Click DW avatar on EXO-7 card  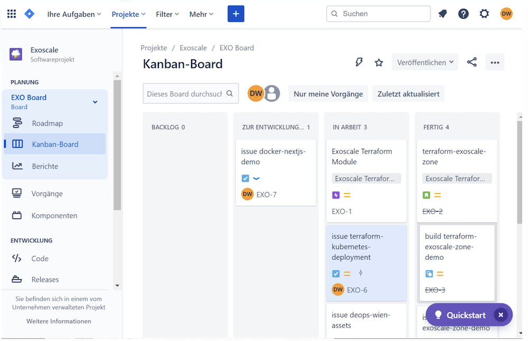point(247,194)
